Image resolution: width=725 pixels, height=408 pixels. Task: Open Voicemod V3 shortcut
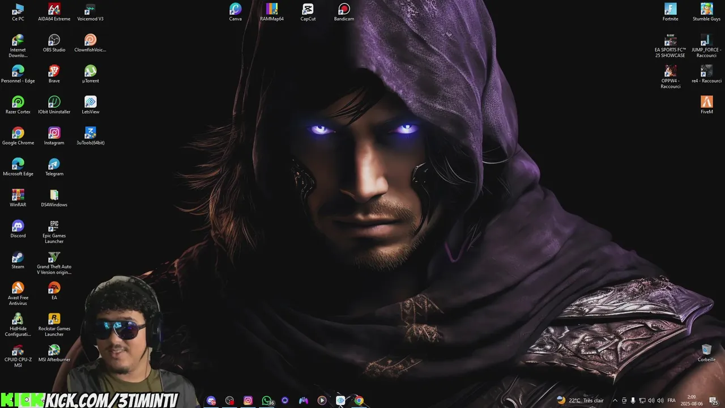[x=91, y=12]
